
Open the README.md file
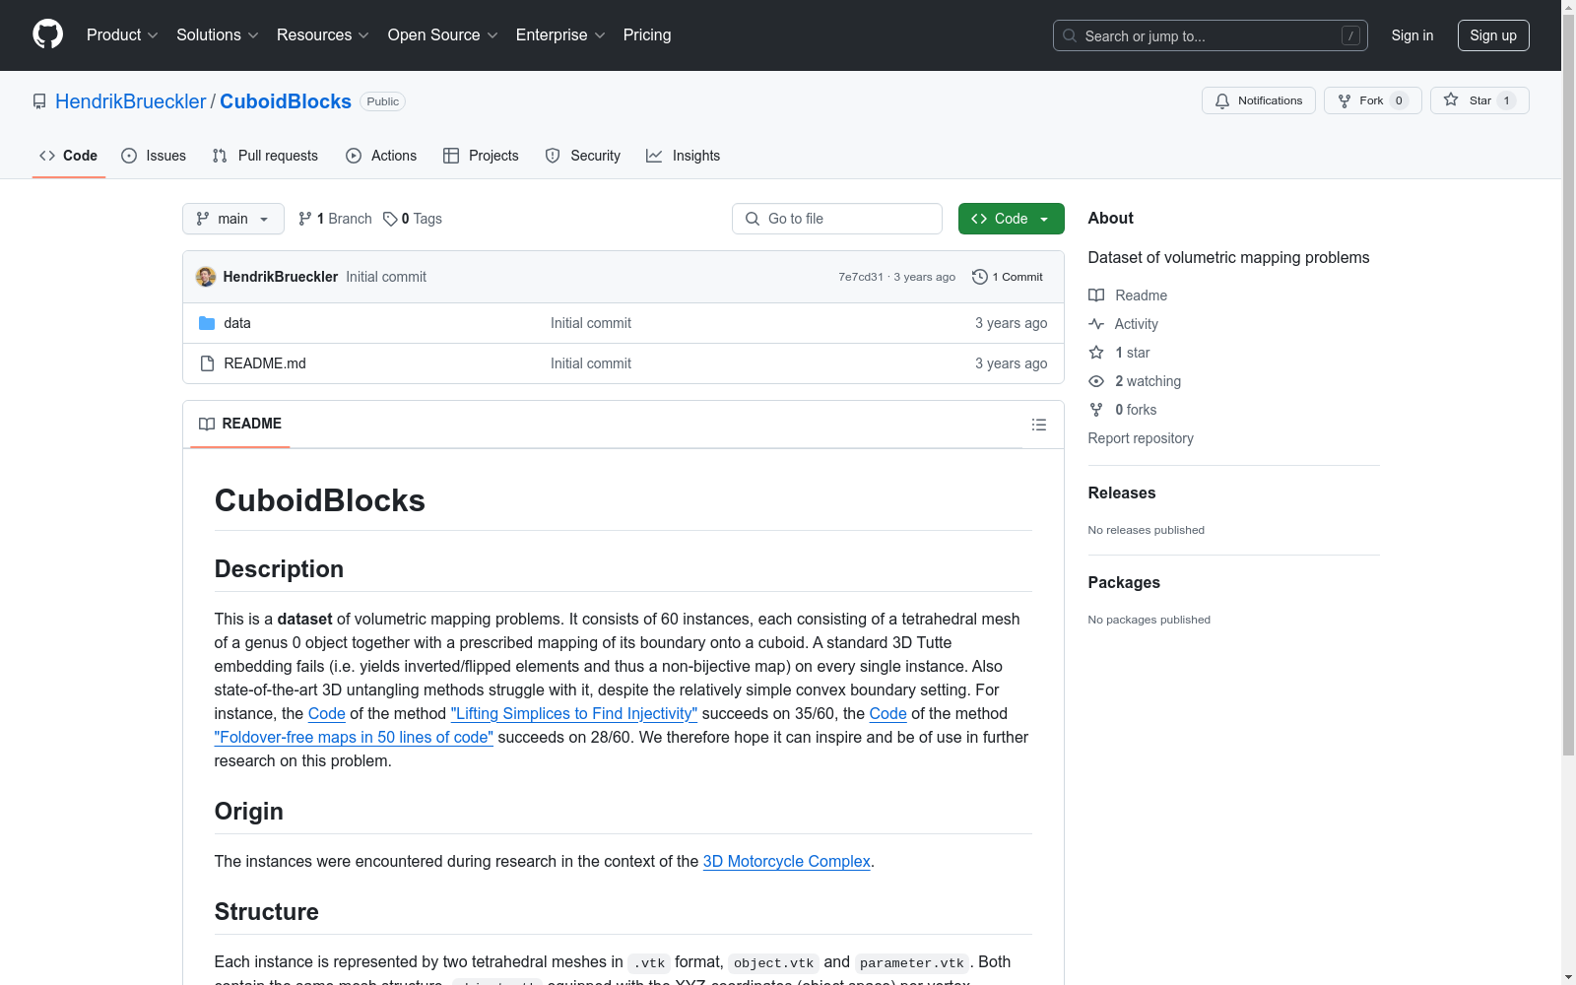265,363
